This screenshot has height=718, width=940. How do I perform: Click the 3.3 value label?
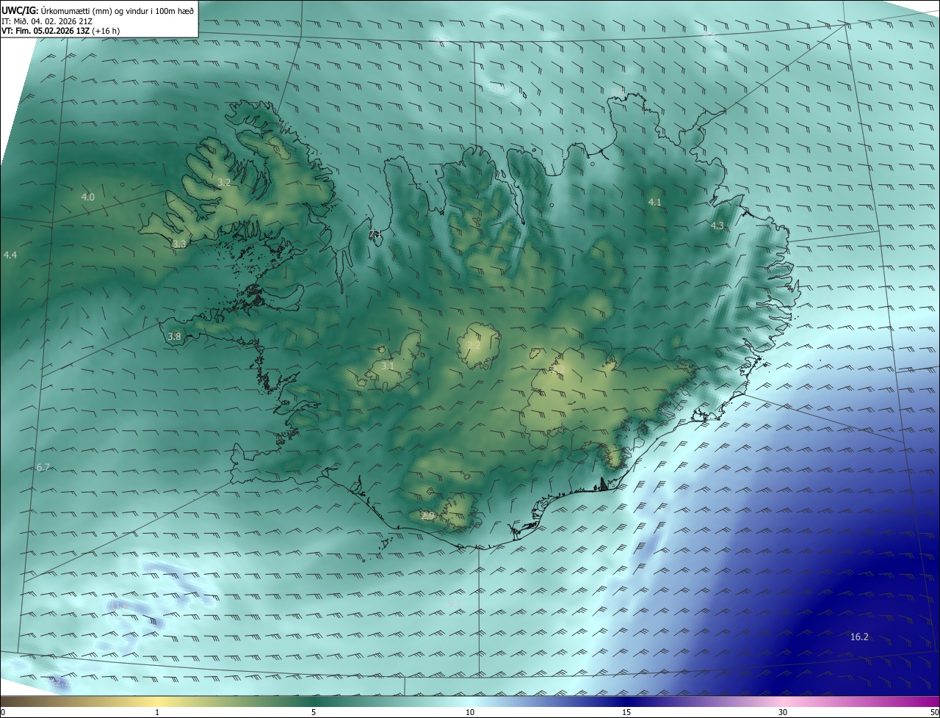click(179, 244)
